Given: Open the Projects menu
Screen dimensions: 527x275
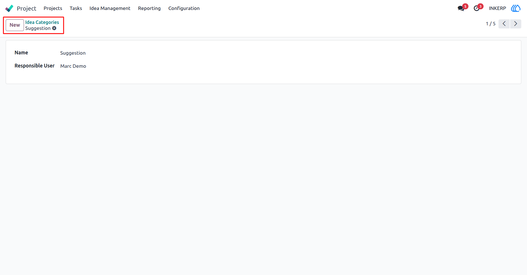Looking at the screenshot, I should pyautogui.click(x=53, y=8).
